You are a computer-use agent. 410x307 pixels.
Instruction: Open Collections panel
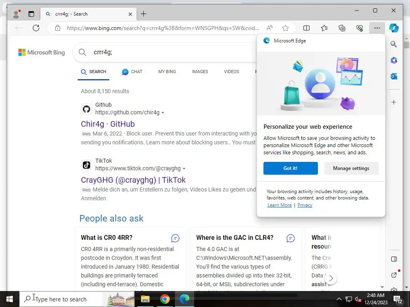click(x=342, y=28)
